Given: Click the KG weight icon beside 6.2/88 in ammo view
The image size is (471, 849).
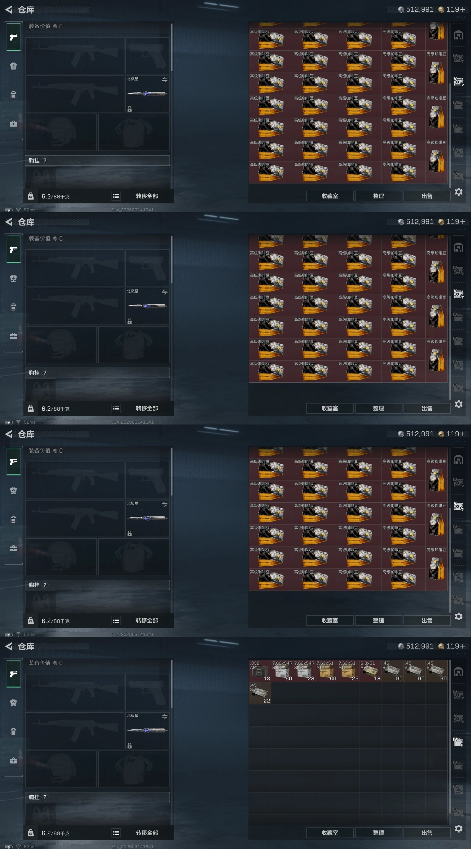Looking at the screenshot, I should (31, 833).
